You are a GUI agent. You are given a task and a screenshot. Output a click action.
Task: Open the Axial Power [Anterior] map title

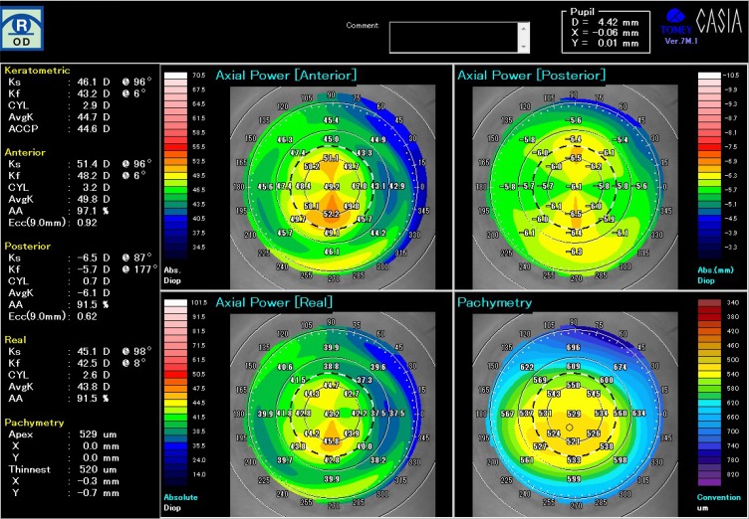[286, 75]
